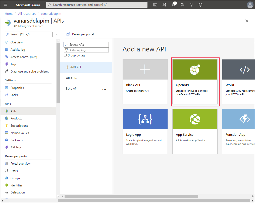Open the Directory and subscription filter icon

tap(164, 5)
